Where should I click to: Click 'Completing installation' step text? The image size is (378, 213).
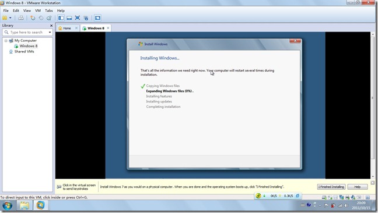pyautogui.click(x=163, y=106)
